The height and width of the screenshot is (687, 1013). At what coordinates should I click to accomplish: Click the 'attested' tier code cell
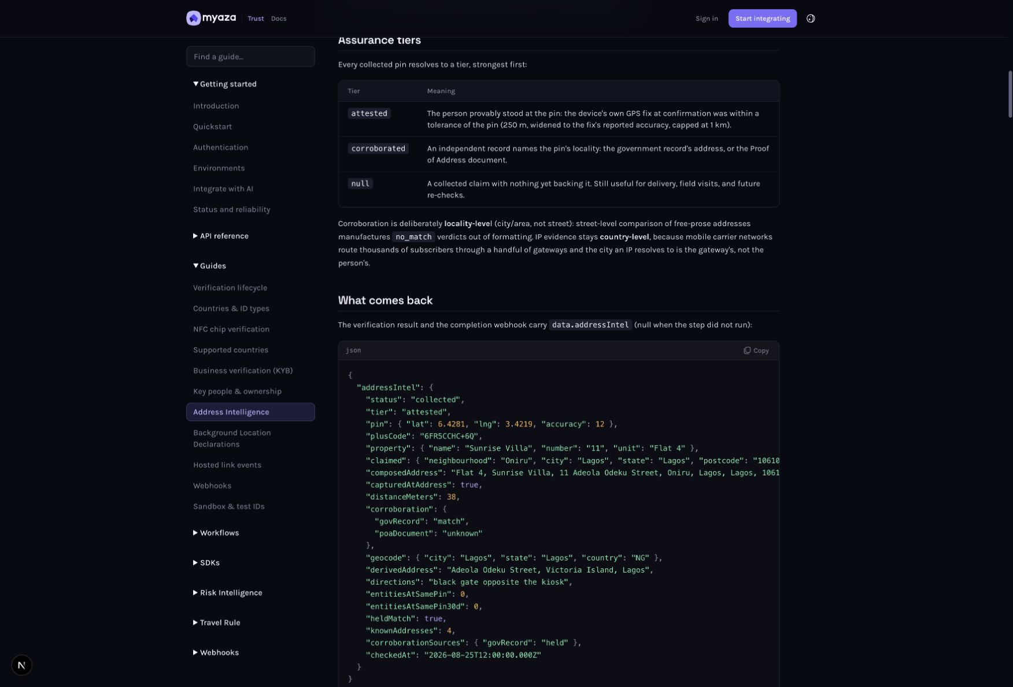[369, 113]
